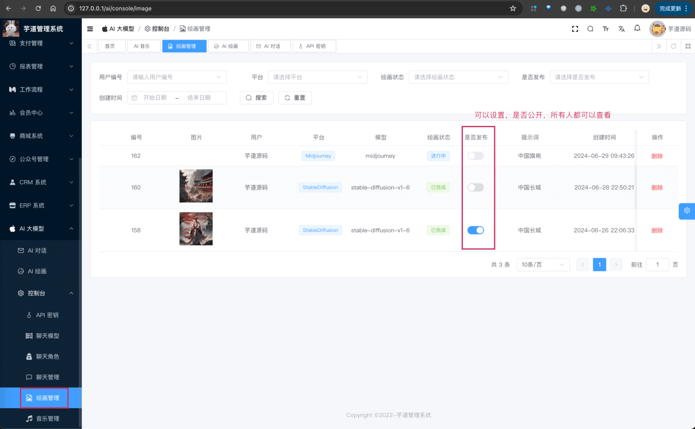
Task: Enable publishing for record 162
Action: [x=475, y=156]
